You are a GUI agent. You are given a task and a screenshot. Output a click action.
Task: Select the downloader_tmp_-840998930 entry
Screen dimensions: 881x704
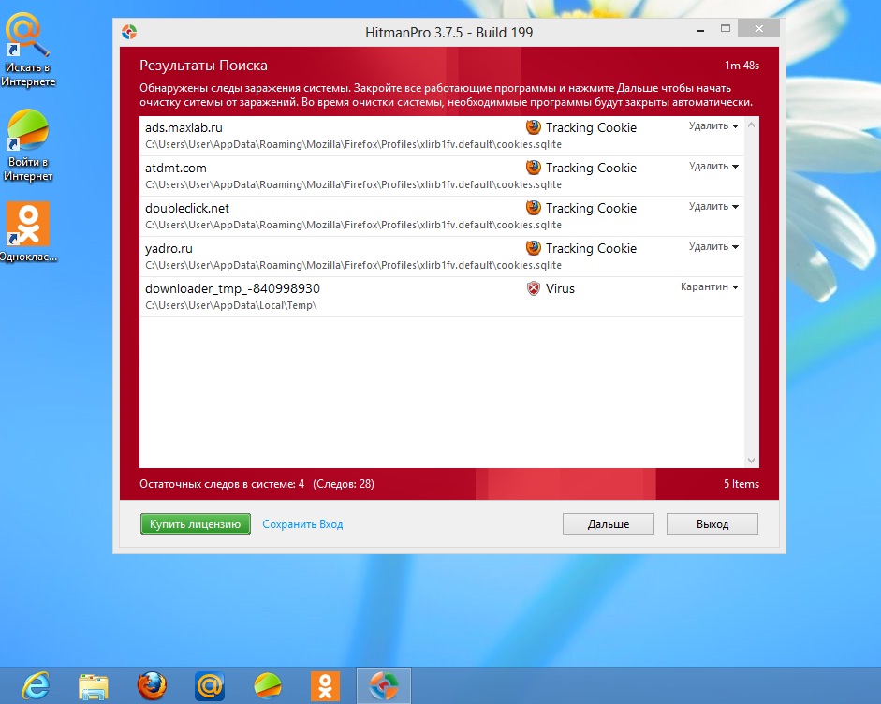click(x=442, y=297)
